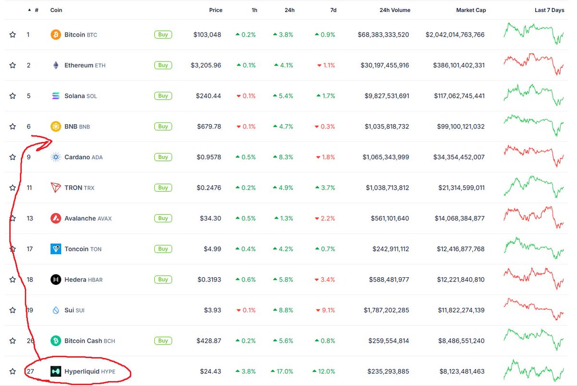
Task: Sort by Market Cap column
Action: (471, 10)
